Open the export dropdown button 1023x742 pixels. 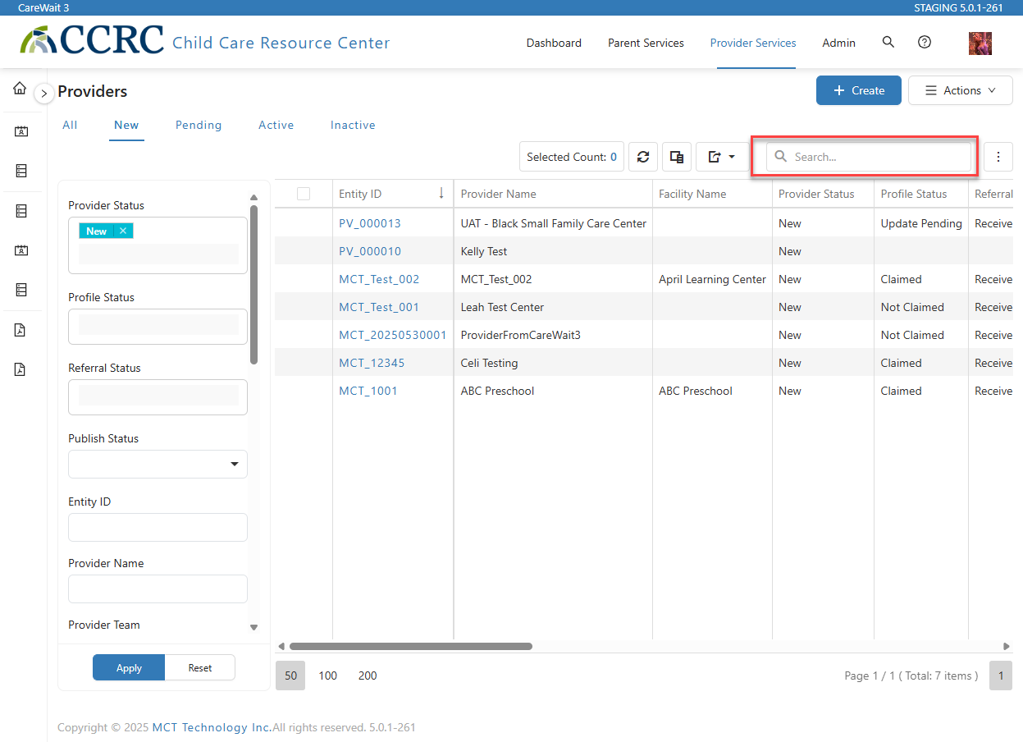point(722,157)
